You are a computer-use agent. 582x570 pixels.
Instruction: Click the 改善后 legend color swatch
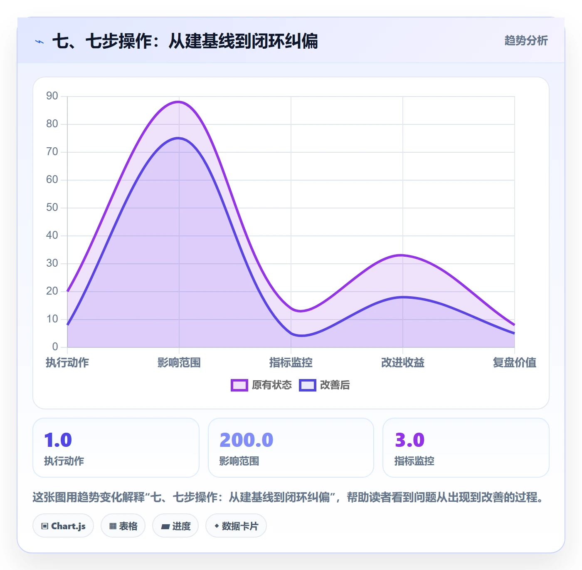pos(308,385)
